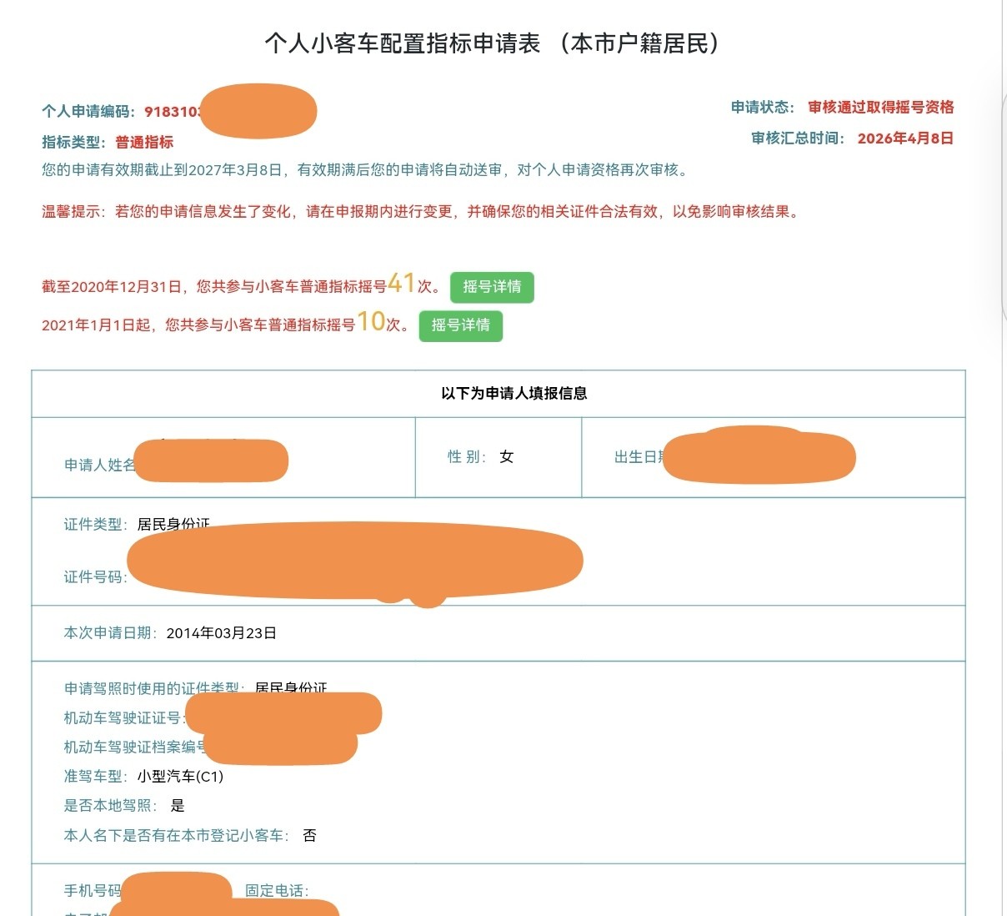Screen dimensions: 1007x916
Task: Click the validity notice ending 2027年3月8日
Action: pyautogui.click(x=365, y=170)
